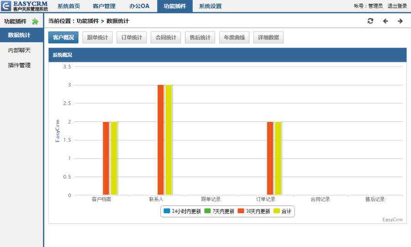Click the EasyCRM logo icon
The height and width of the screenshot is (247, 411).
click(6, 6)
